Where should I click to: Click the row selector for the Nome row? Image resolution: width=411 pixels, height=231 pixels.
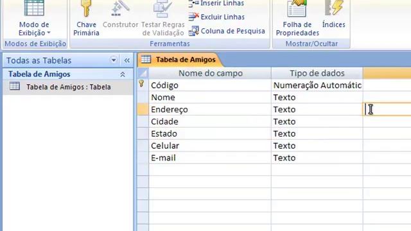click(x=143, y=97)
